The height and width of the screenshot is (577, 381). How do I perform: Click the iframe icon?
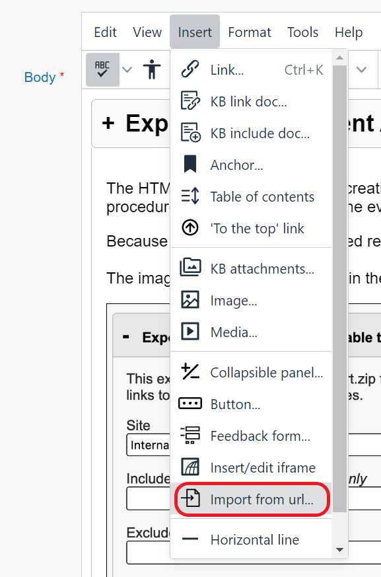coord(190,467)
